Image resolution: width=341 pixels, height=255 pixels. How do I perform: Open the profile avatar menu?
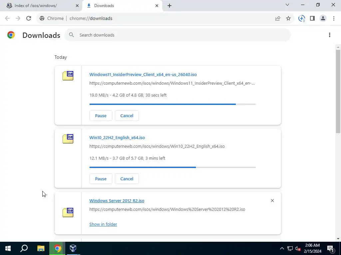[x=323, y=19]
